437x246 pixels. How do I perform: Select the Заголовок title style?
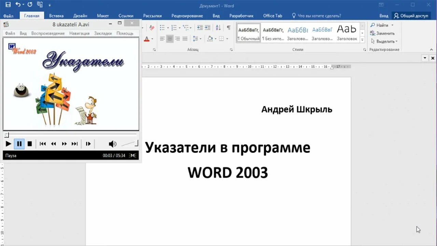tap(347, 33)
